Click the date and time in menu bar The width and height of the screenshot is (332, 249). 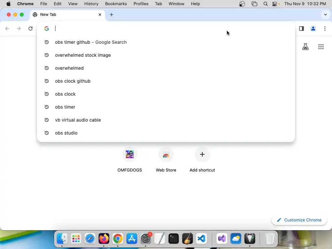(305, 4)
